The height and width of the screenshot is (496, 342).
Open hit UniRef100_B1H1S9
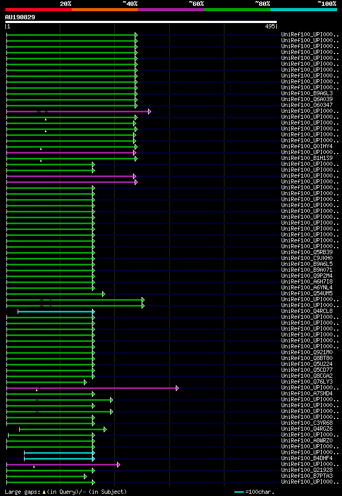(307, 158)
